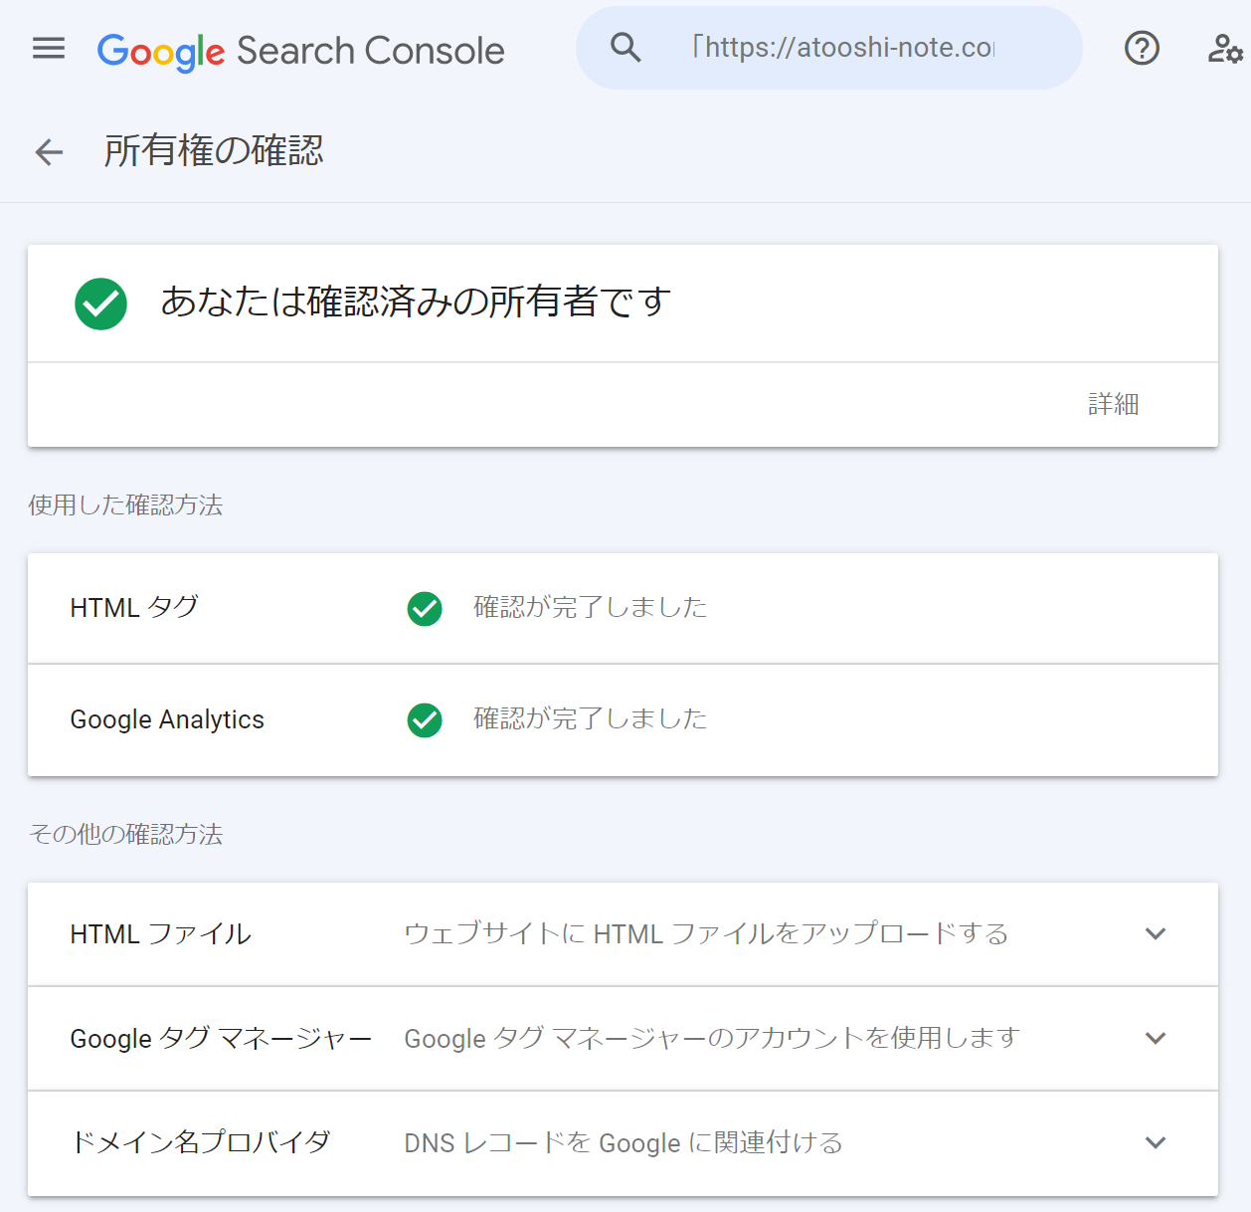Click the HTML タグ green checkmark

425,608
